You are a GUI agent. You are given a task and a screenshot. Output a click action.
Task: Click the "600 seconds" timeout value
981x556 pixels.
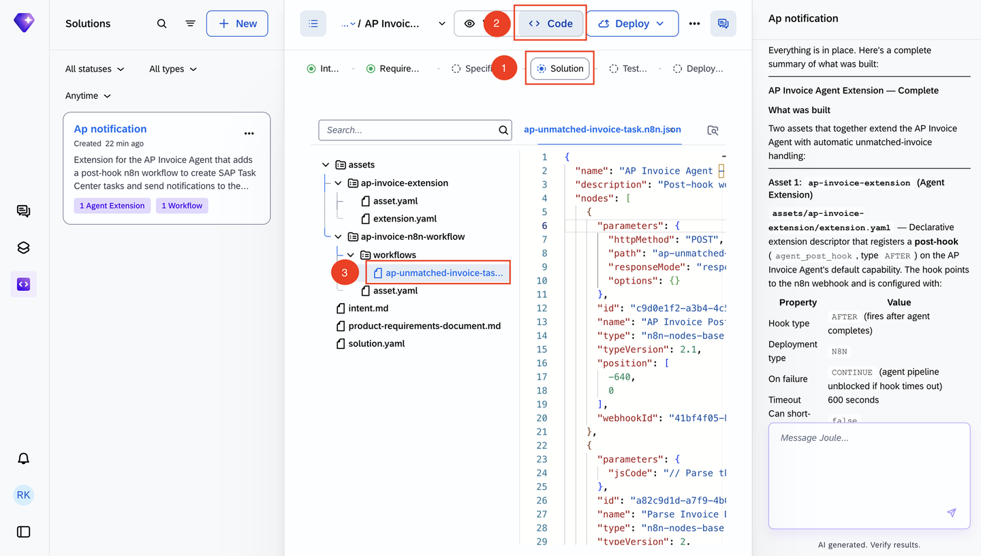point(853,400)
